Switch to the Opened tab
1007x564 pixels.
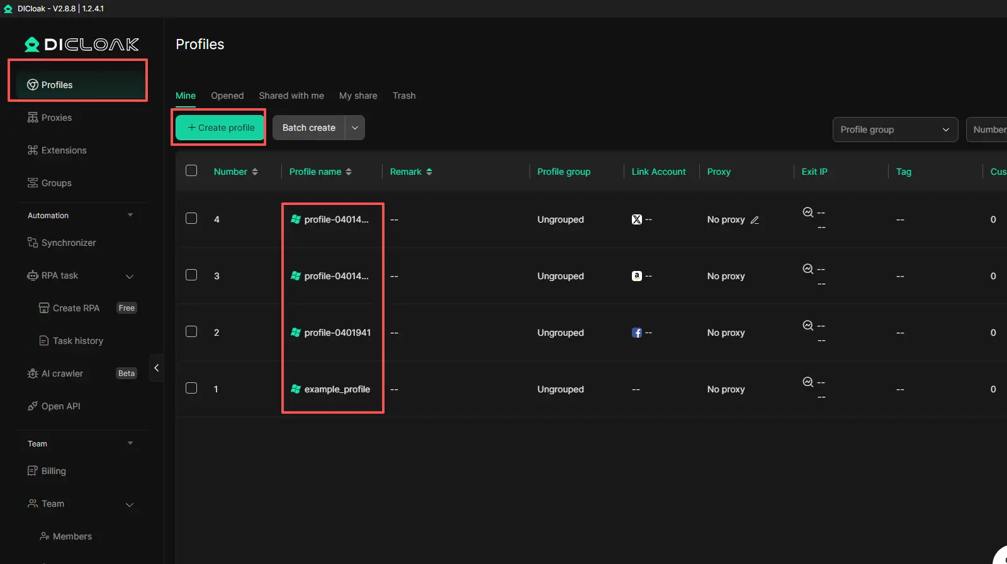(x=227, y=96)
